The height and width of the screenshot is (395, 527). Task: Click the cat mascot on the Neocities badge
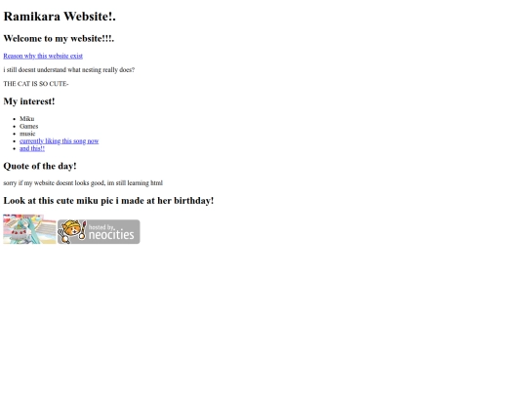(73, 231)
